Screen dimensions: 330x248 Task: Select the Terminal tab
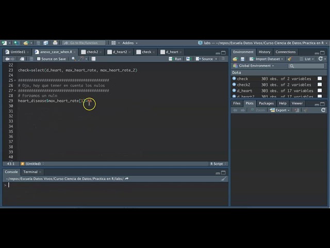click(x=30, y=172)
